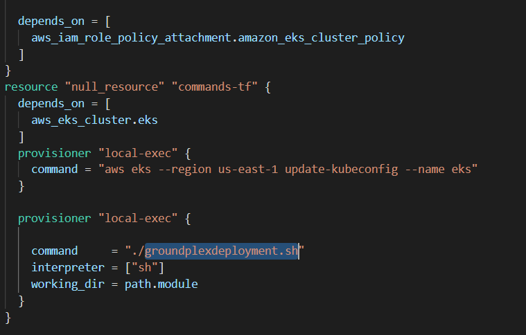Click the aws_iam_role_policy_attachment.amazon_eks_cluster_policy reference
The image size is (526, 335).
click(x=218, y=38)
